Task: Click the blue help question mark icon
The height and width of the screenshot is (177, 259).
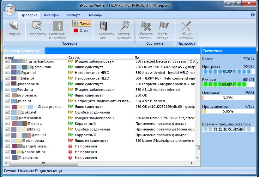Action: tap(253, 15)
